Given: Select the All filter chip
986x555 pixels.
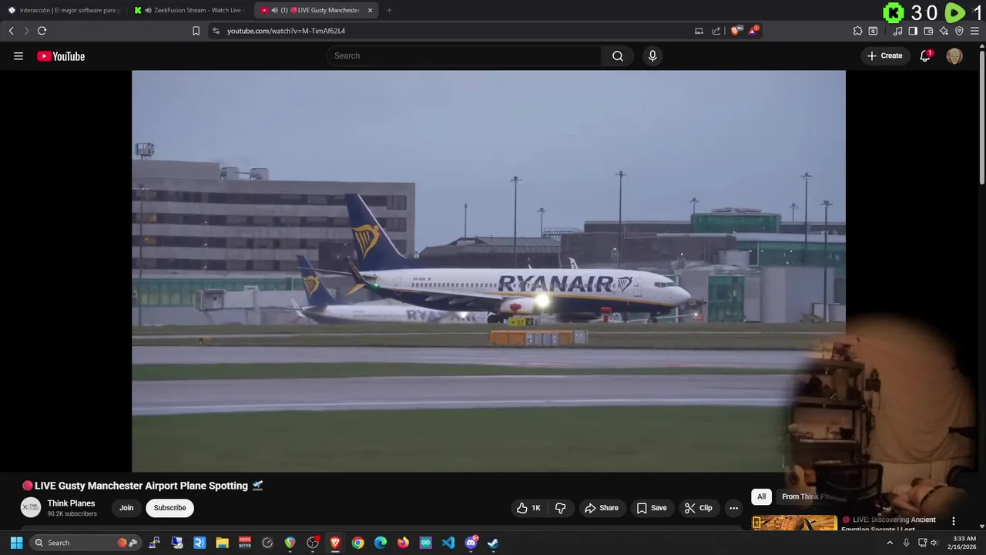Looking at the screenshot, I should (x=761, y=496).
